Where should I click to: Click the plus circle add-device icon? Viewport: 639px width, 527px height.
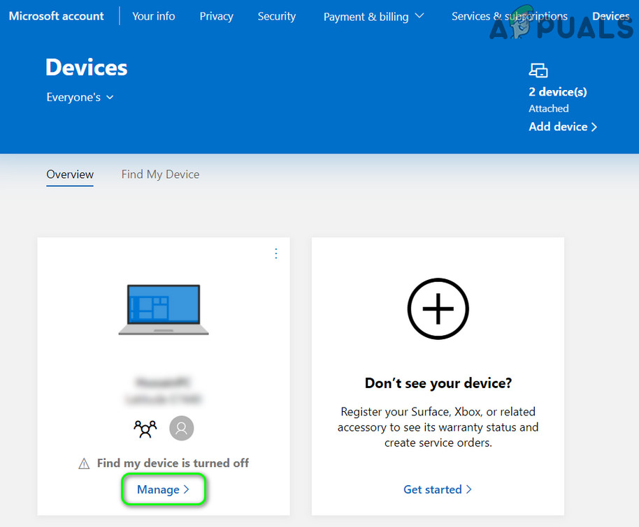click(x=438, y=309)
